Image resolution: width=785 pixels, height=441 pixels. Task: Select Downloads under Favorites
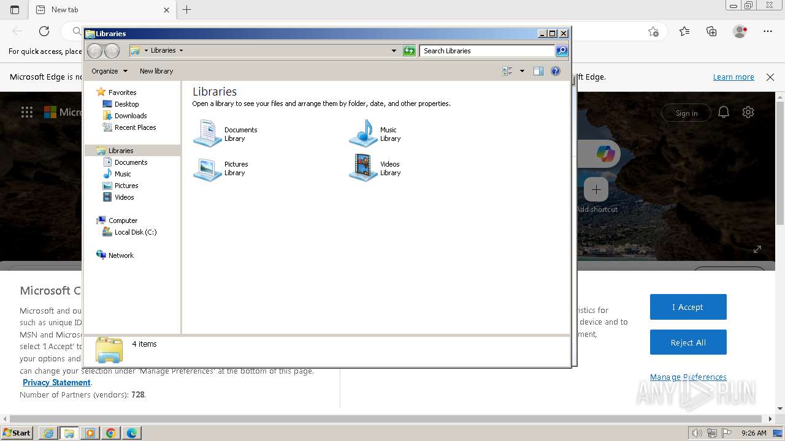[x=130, y=116]
